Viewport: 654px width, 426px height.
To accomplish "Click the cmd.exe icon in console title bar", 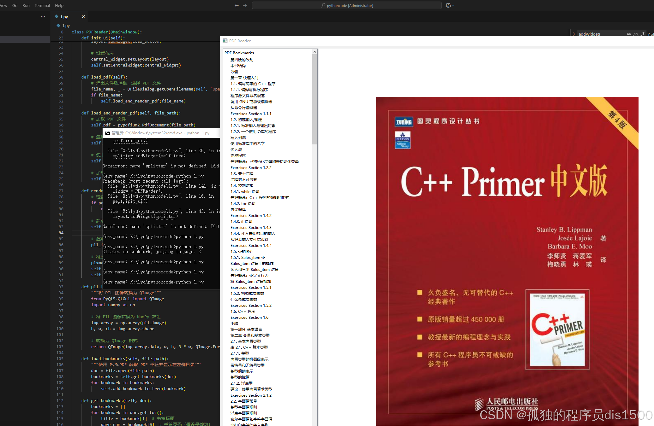I will (x=107, y=133).
